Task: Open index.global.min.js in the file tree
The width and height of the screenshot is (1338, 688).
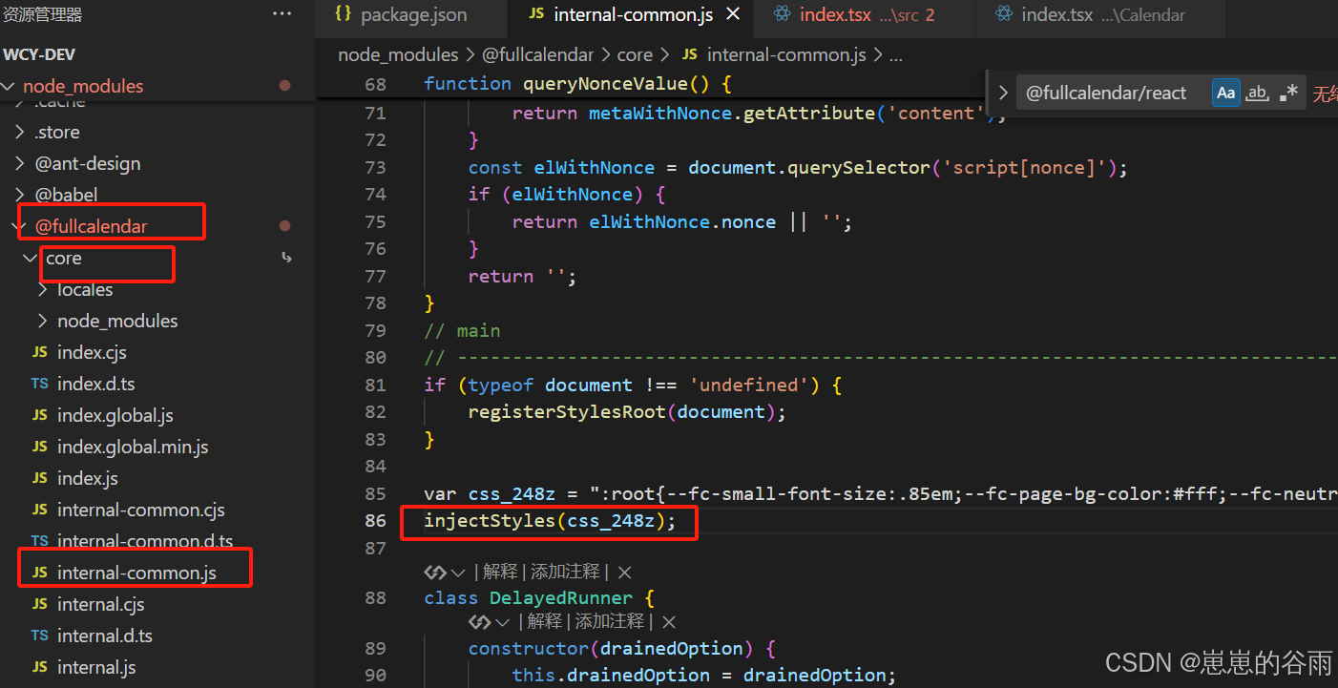Action: (133, 447)
